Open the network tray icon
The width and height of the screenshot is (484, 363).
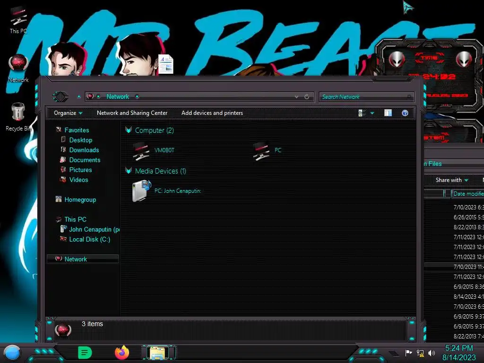point(420,353)
